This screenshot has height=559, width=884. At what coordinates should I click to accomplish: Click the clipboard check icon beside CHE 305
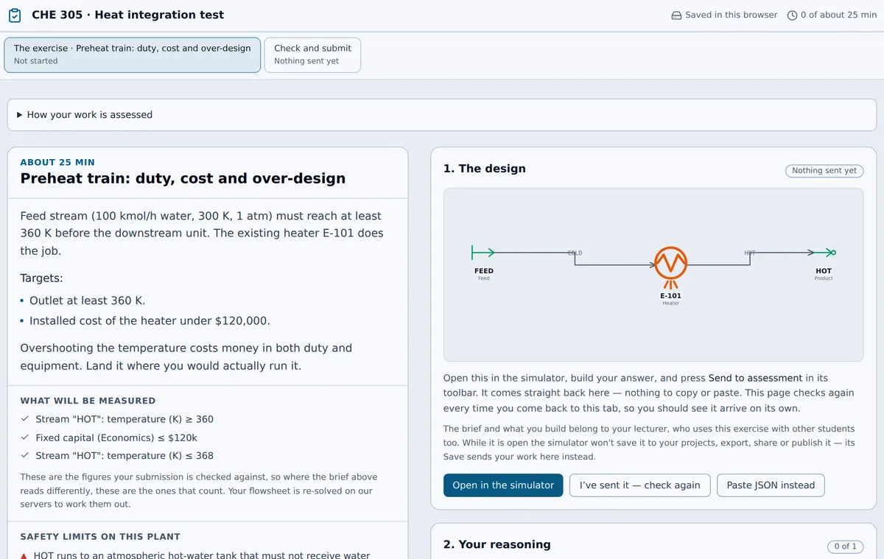click(x=15, y=15)
